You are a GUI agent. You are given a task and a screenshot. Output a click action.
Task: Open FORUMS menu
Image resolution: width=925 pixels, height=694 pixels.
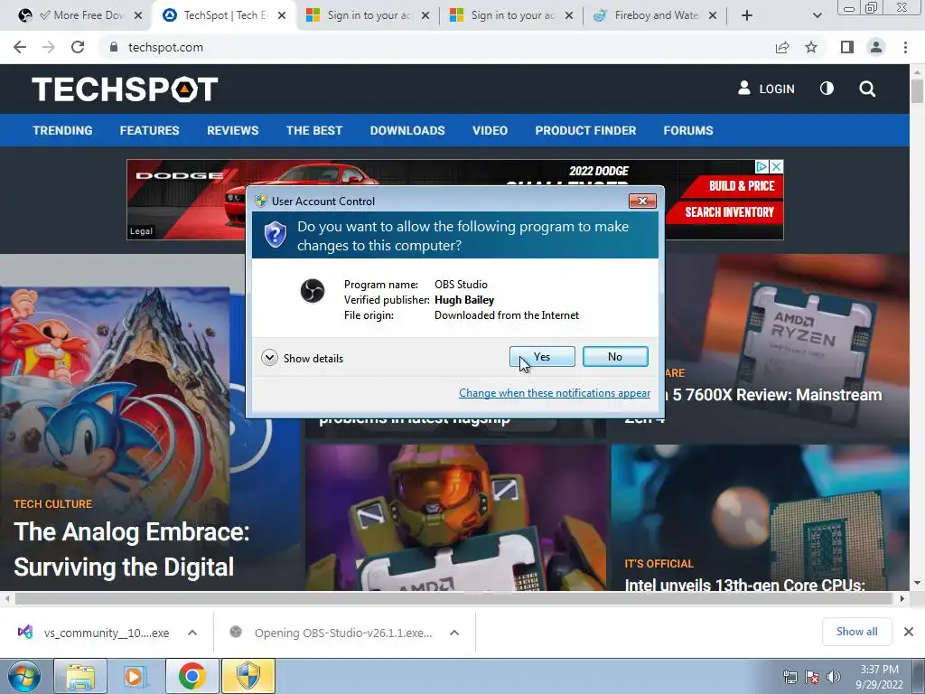pos(688,130)
